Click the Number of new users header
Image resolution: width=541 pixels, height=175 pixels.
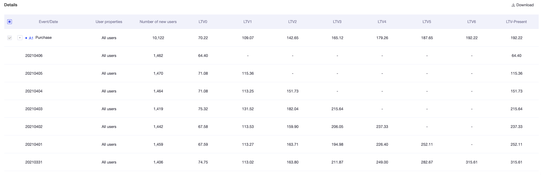(x=158, y=22)
